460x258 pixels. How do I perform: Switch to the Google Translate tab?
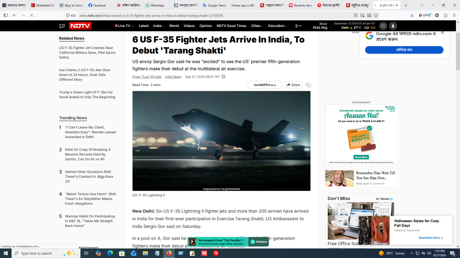(x=214, y=5)
